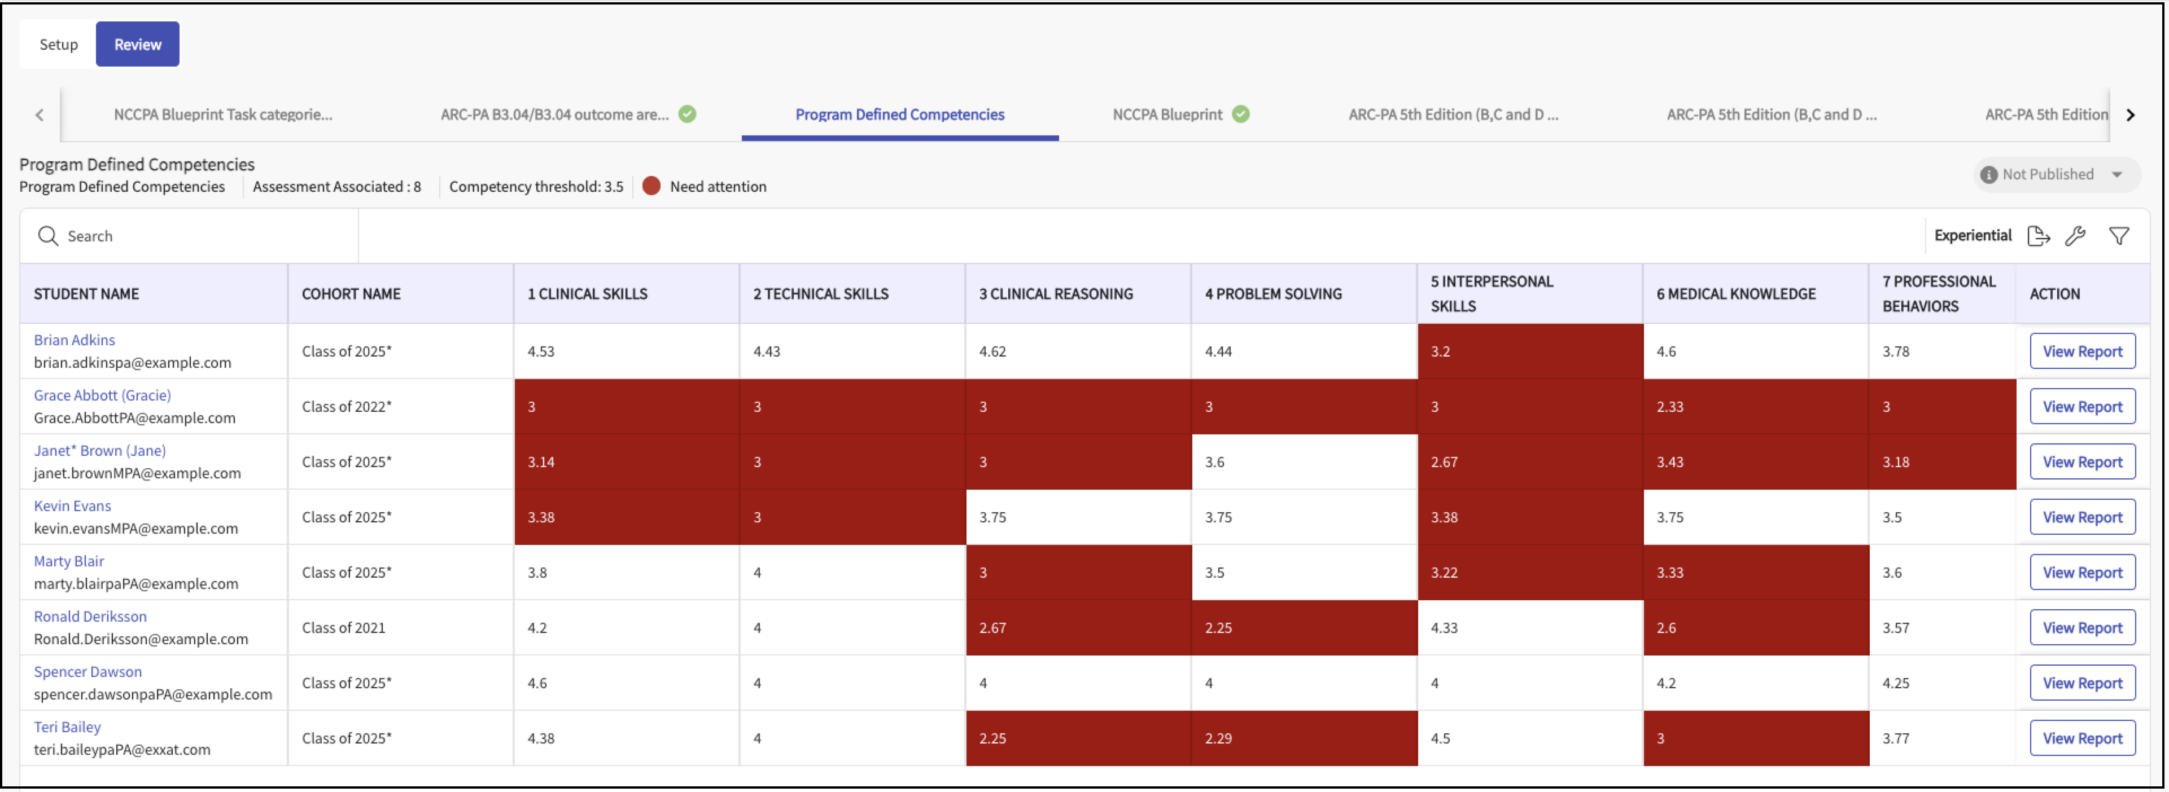Open Grace Abbott (Gracie) student link
The width and height of the screenshot is (2169, 792).
coord(102,395)
